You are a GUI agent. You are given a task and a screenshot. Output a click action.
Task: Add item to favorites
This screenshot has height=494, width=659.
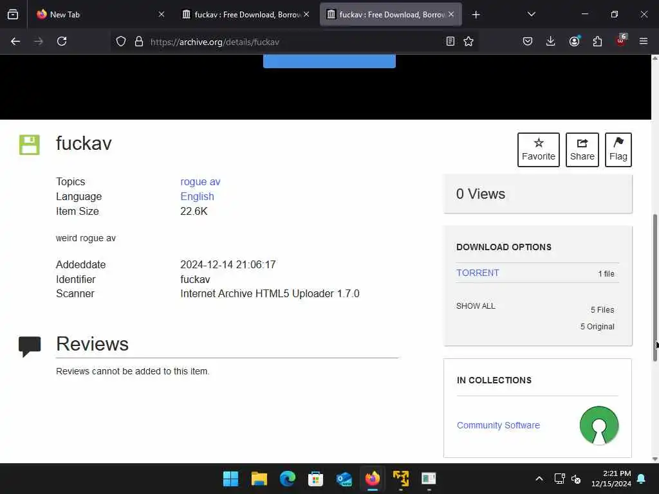point(539,149)
